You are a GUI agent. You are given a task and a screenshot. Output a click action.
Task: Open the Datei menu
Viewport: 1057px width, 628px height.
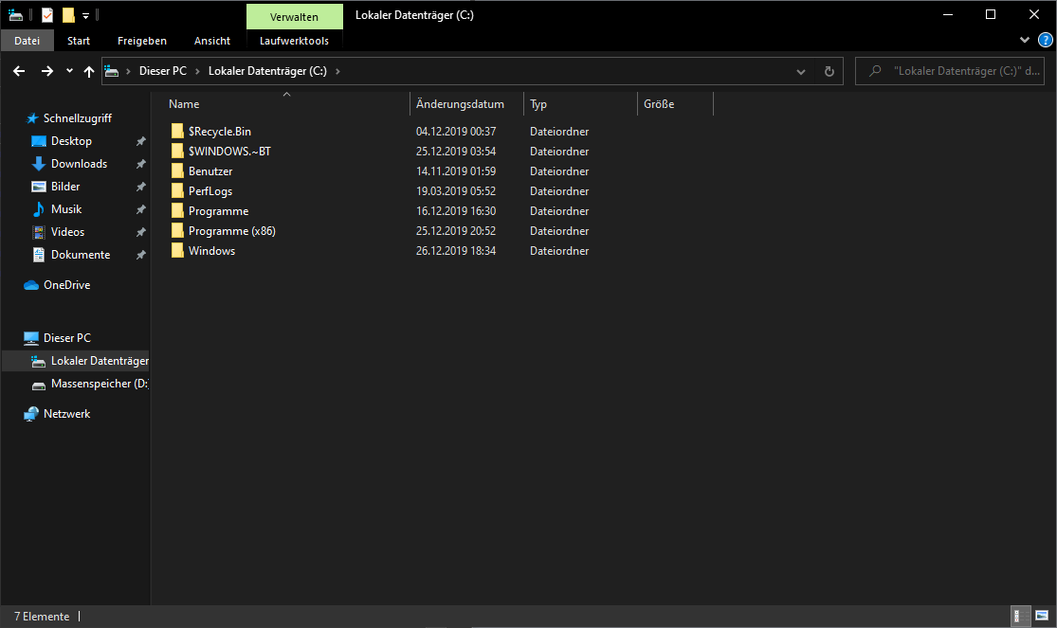click(27, 41)
